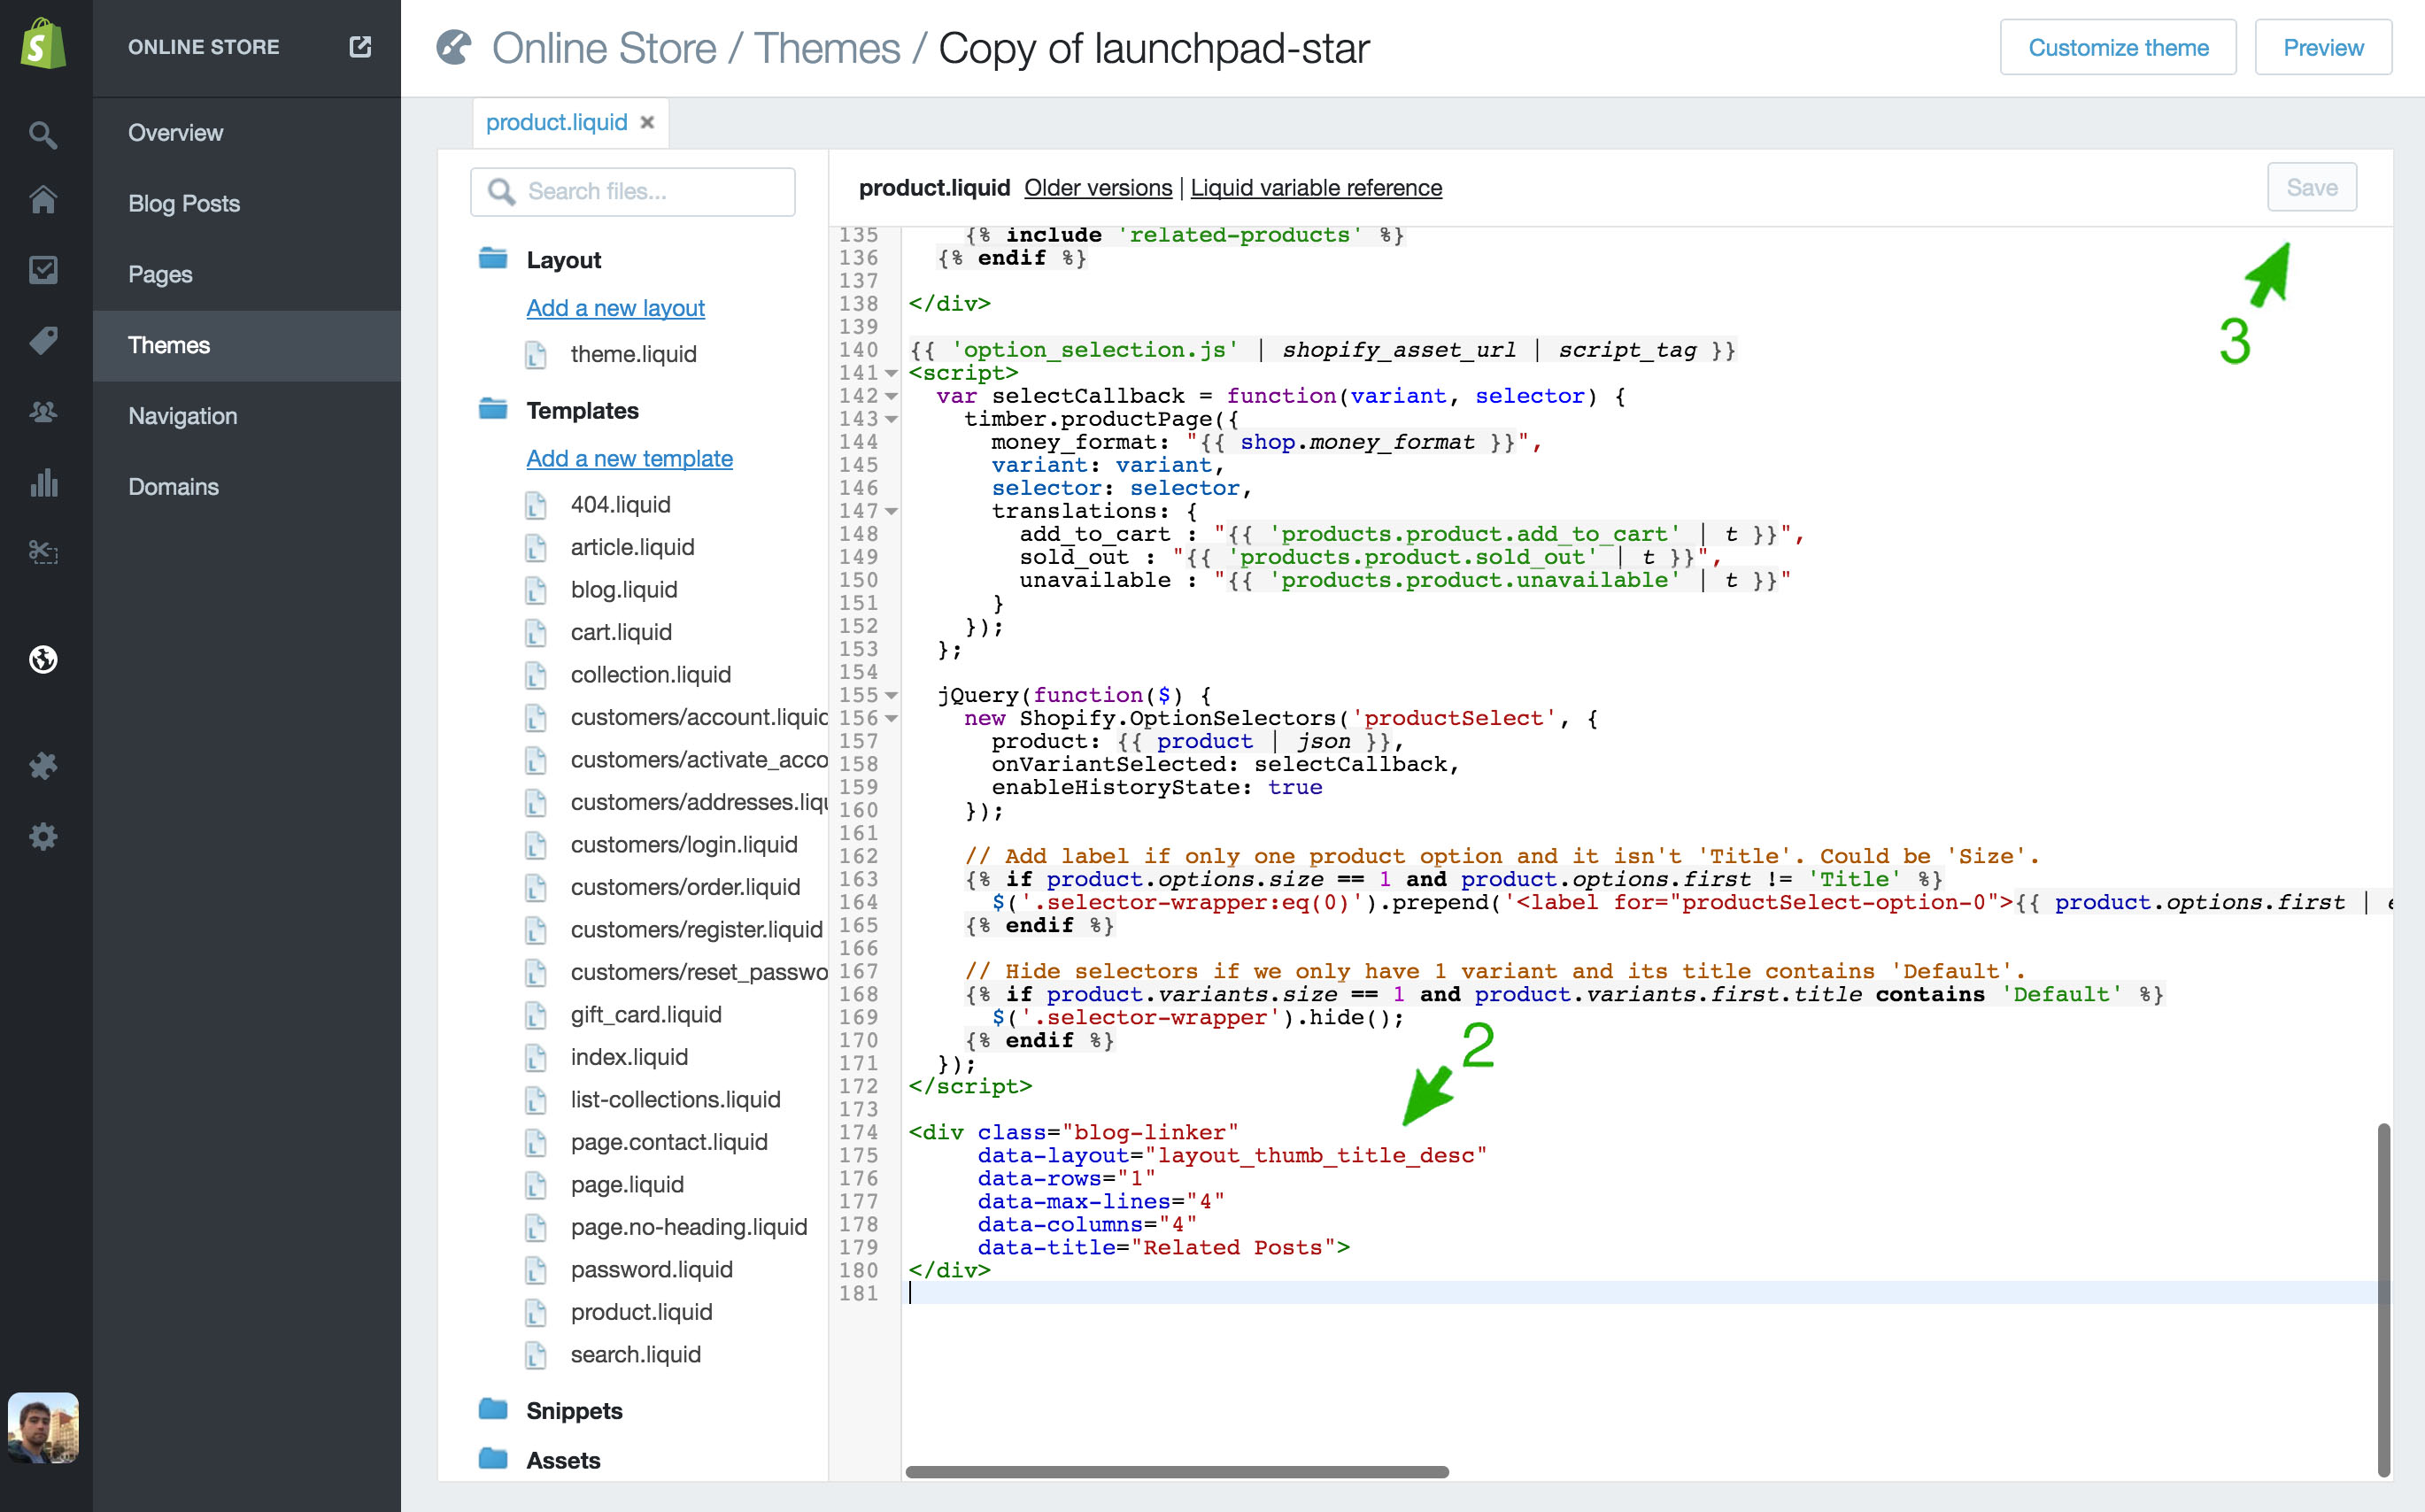
Task: Collapse code fold arrow at line 142
Action: [891, 396]
